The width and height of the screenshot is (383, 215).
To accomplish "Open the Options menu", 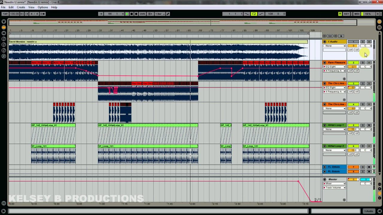I will [x=43, y=7].
